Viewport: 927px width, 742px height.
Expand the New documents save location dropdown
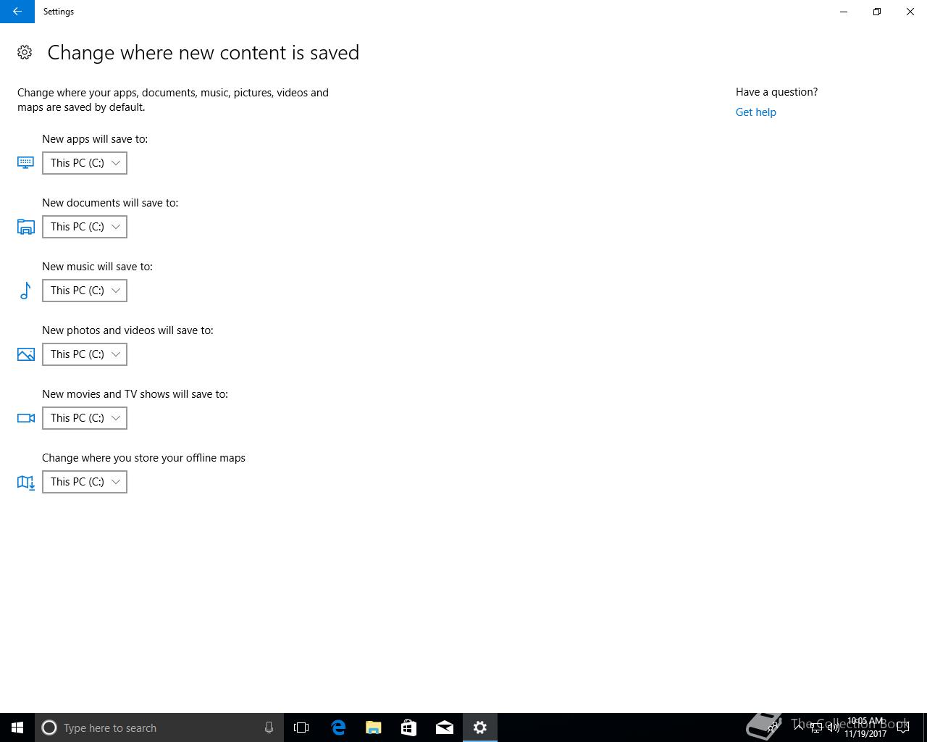coord(85,227)
